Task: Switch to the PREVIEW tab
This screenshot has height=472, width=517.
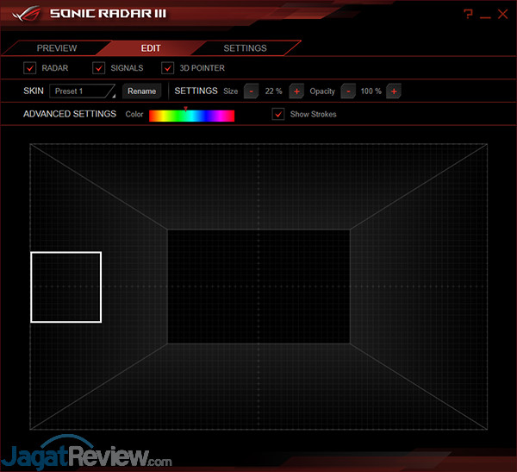Action: (57, 48)
